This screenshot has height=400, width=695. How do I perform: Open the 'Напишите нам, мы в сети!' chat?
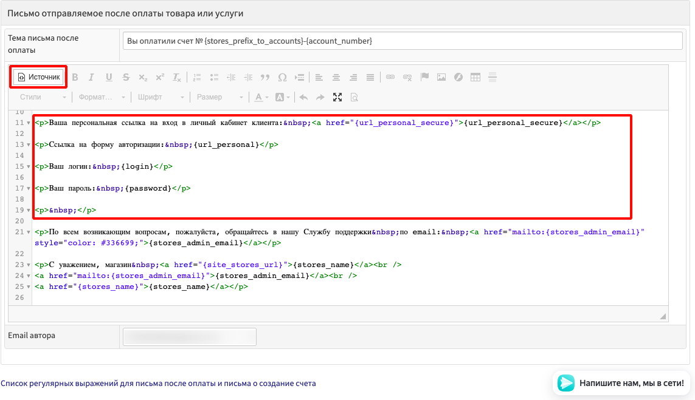622,383
